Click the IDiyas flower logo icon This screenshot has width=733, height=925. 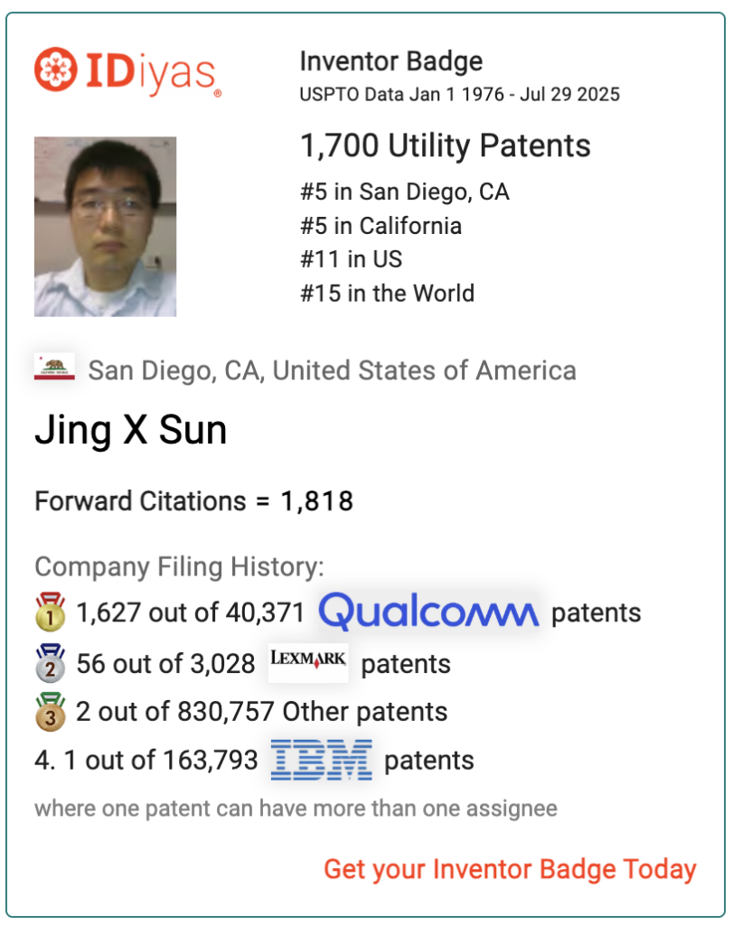55,70
